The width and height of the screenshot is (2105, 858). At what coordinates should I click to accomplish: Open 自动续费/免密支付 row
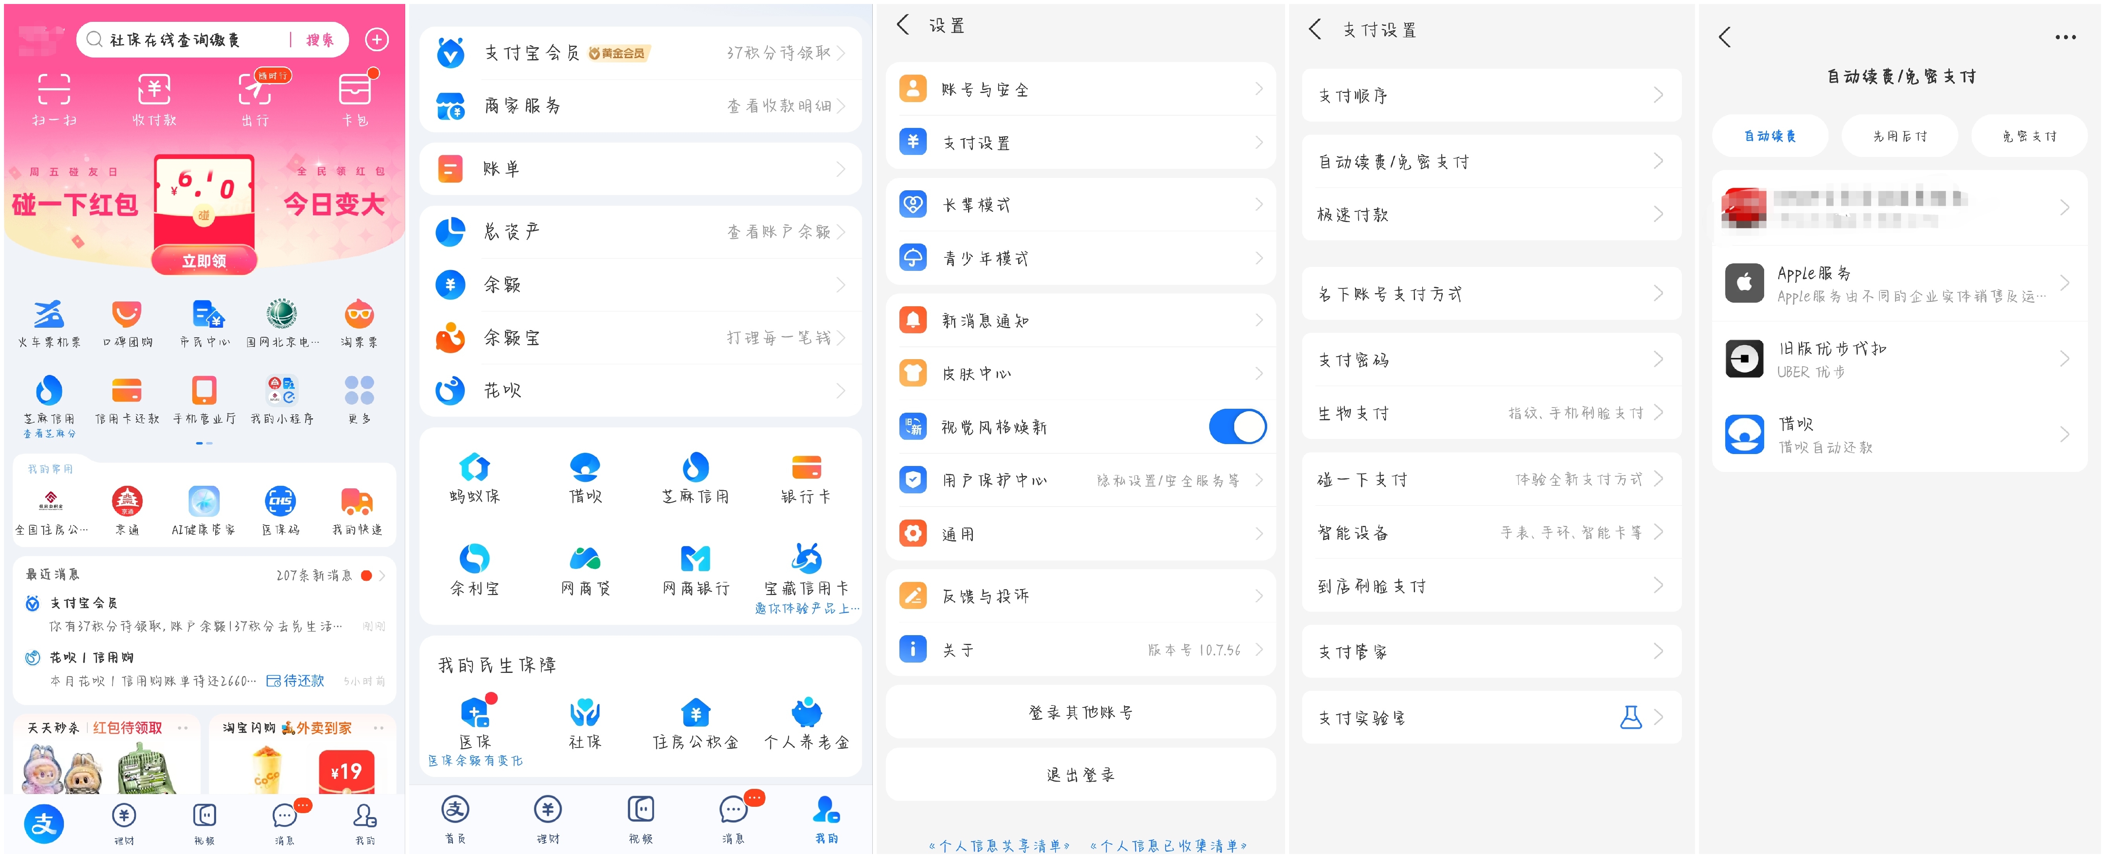[1491, 162]
